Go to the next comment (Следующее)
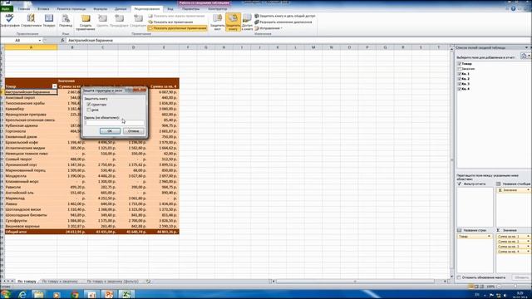 [138, 20]
